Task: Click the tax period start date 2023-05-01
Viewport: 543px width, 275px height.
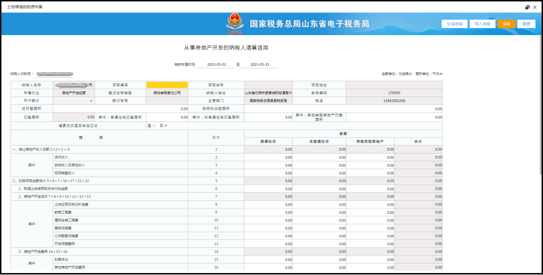Action: click(x=216, y=65)
